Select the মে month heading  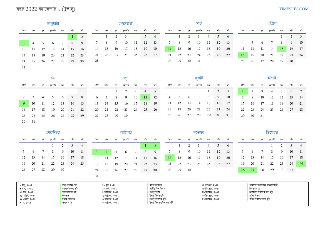(53, 78)
